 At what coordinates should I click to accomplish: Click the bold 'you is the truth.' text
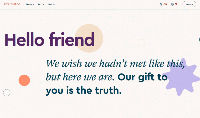tap(84, 90)
